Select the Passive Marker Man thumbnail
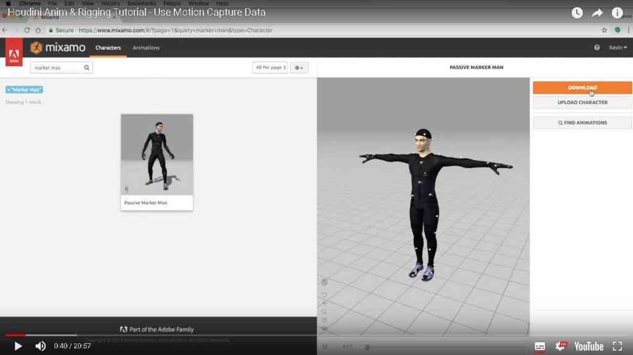 point(157,154)
